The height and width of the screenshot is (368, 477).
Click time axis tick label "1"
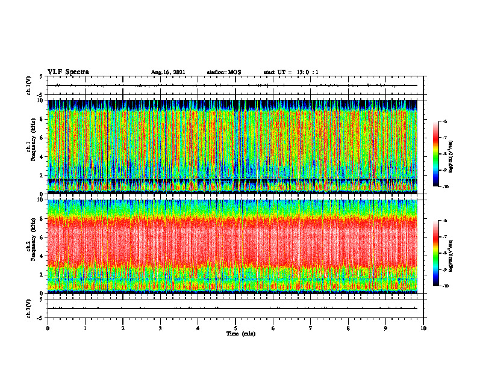click(x=85, y=328)
